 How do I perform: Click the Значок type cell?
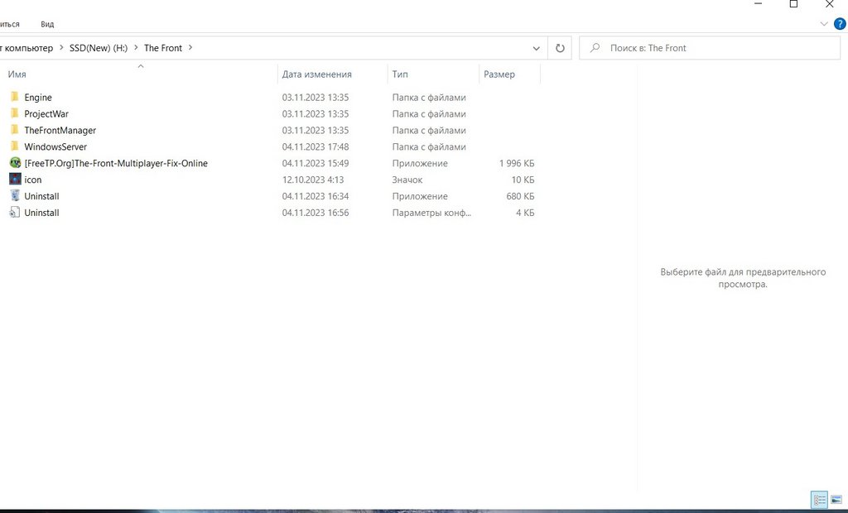(x=407, y=180)
